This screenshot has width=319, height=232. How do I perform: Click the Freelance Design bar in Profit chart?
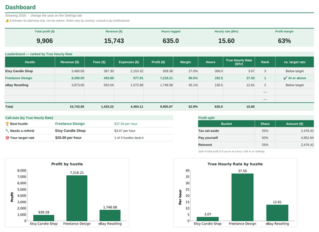tap(77, 198)
